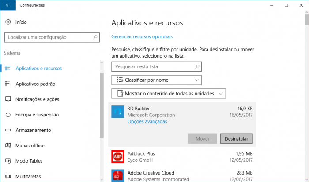Click chevron of the unidades filter dropdown
Viewport: 309px width, 182px height.
pos(221,94)
